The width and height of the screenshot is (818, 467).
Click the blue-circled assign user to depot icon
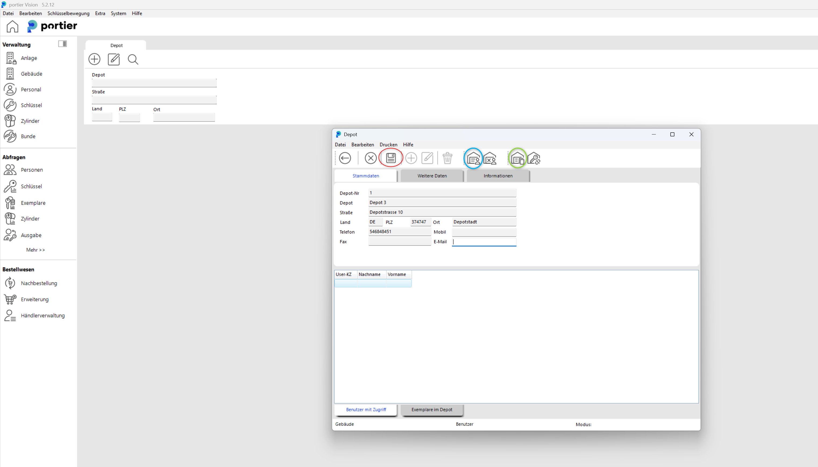point(473,158)
